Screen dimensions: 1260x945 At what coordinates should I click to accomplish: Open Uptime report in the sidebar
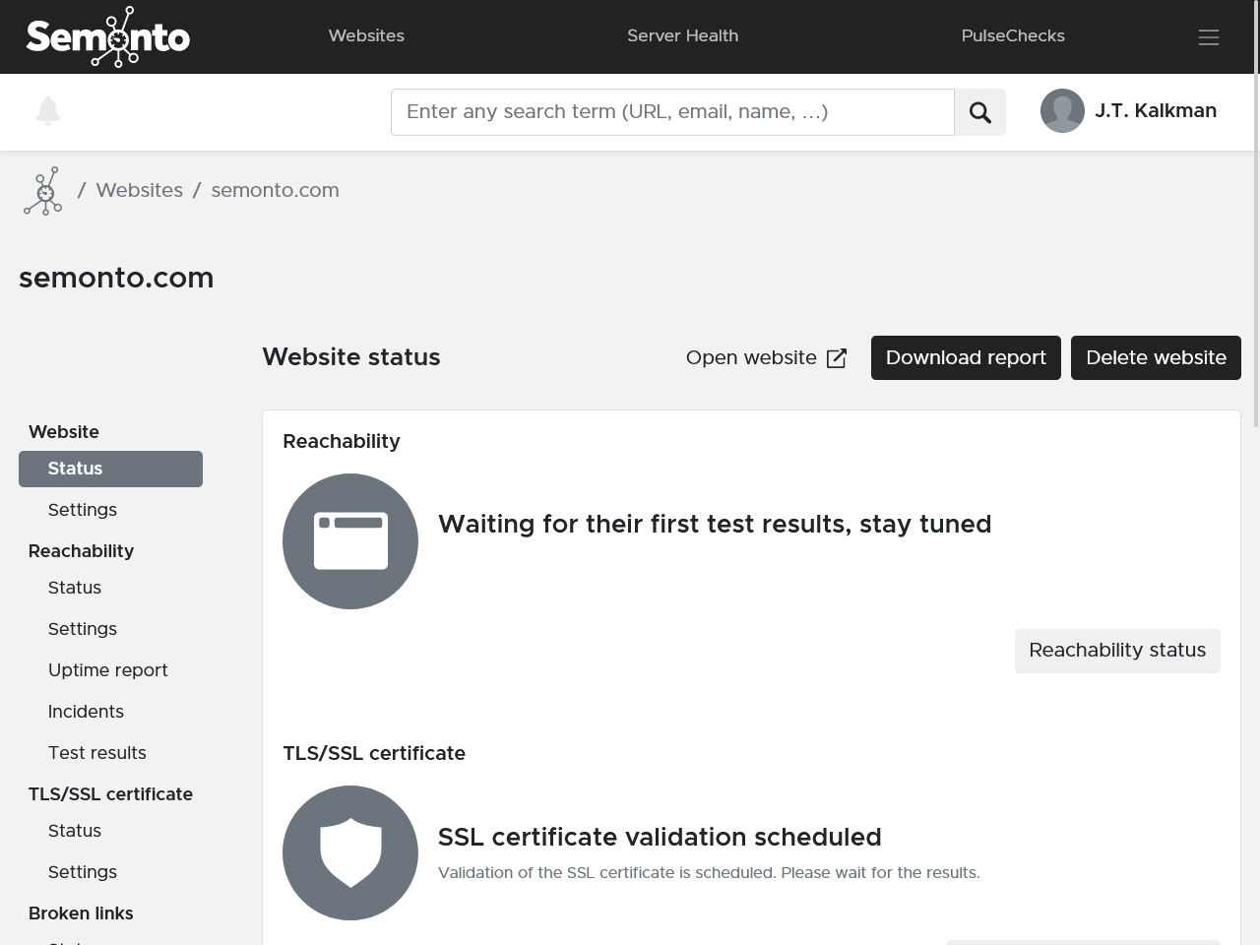[x=108, y=670]
